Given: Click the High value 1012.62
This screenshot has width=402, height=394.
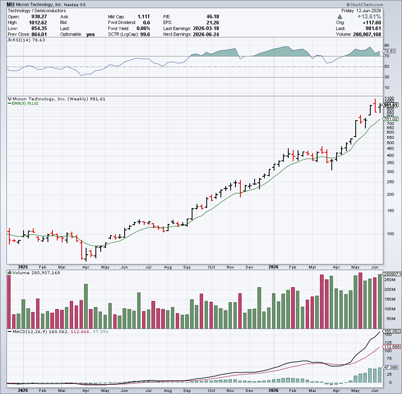Looking at the screenshot, I should click(x=38, y=23).
